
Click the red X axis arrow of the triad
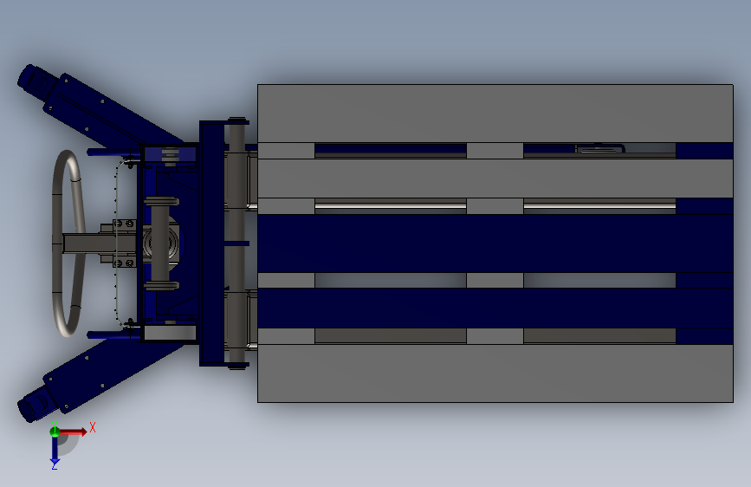[x=74, y=432]
